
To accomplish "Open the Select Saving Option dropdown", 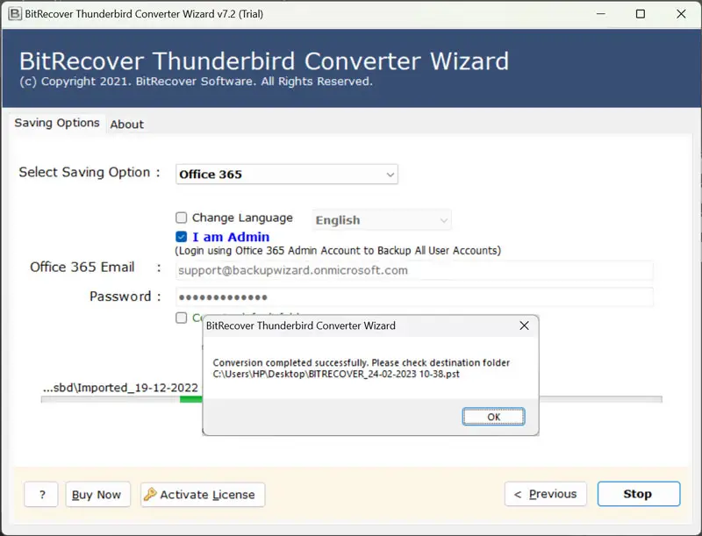I will 287,174.
